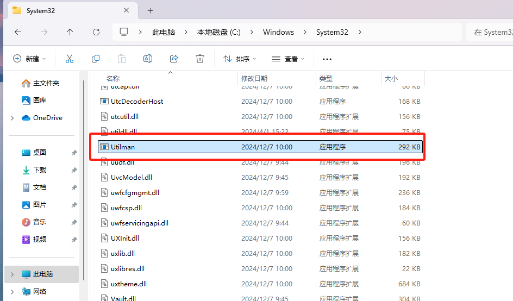The image size is (513, 301).
Task: Unpin 下载 using its pin icon
Action: pos(74,170)
